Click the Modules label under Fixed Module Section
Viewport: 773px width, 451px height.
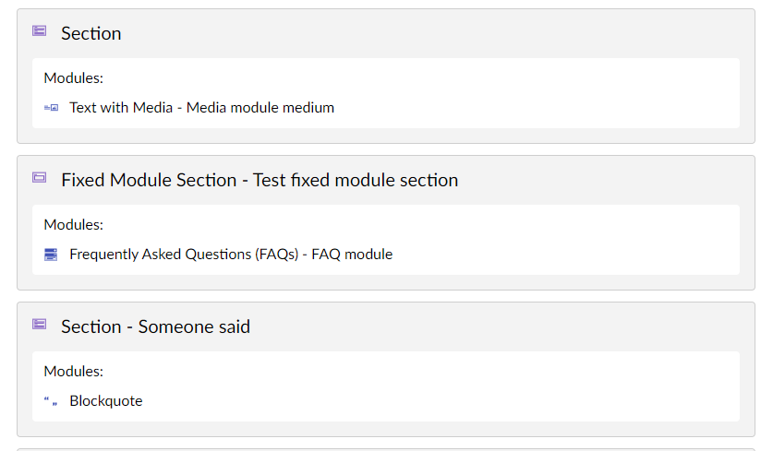coord(74,224)
